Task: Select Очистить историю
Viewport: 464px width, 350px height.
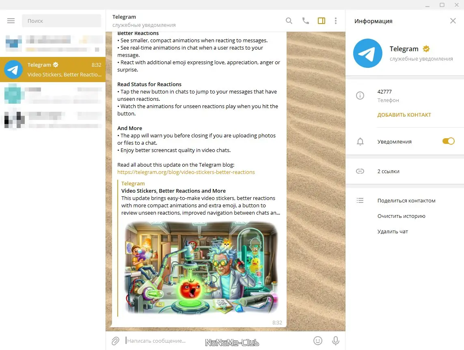Action: click(401, 216)
